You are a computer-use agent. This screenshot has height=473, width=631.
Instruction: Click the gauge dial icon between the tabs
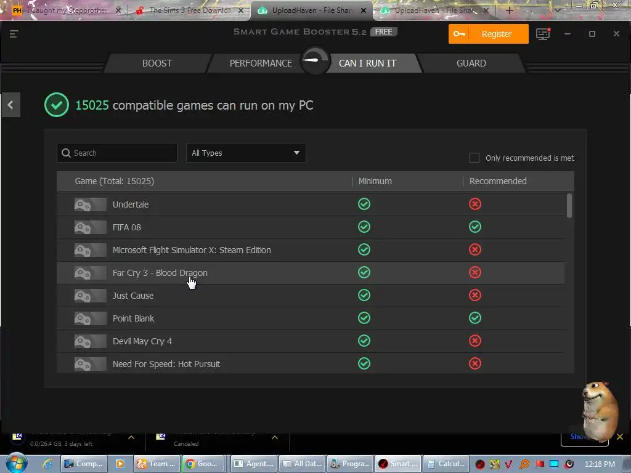(315, 61)
